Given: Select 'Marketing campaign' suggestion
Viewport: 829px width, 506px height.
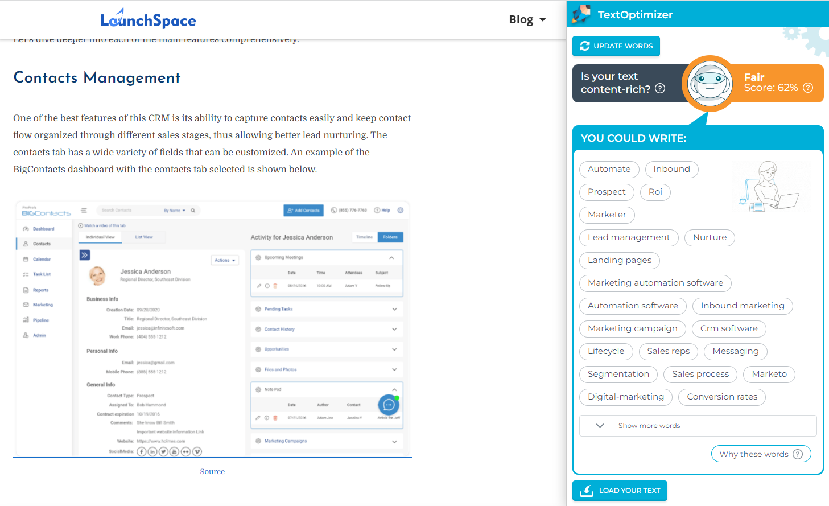Looking at the screenshot, I should coord(633,328).
